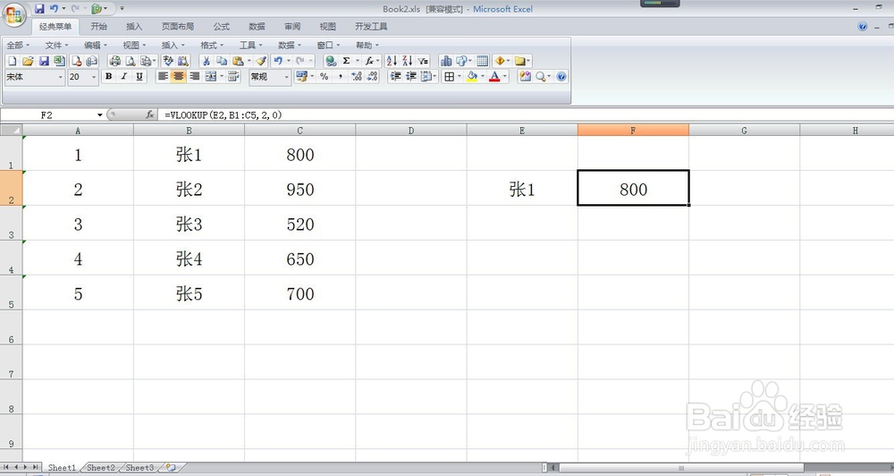Select cell E2 containing 张1

pos(522,189)
